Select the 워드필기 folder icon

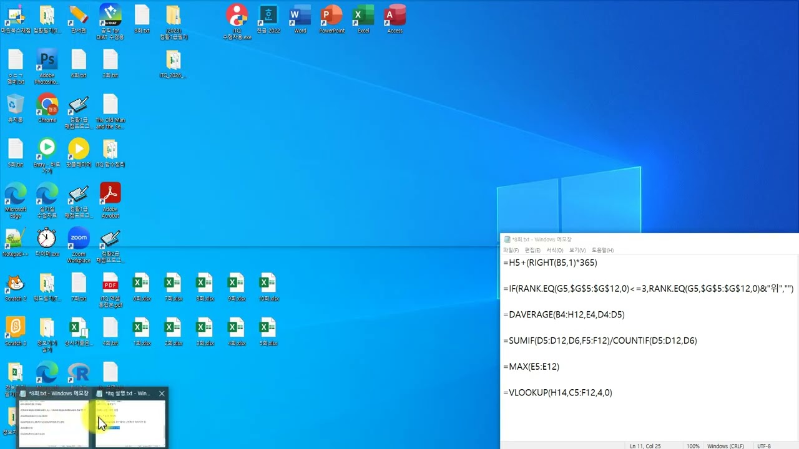[47, 287]
